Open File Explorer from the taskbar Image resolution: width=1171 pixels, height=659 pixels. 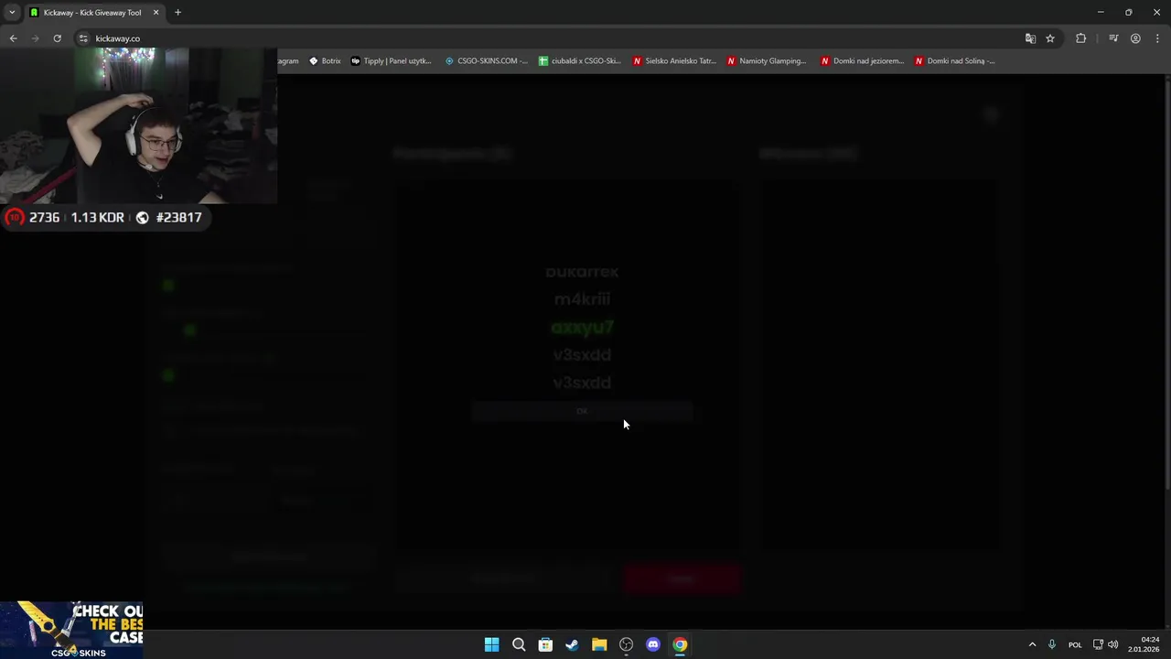(599, 644)
